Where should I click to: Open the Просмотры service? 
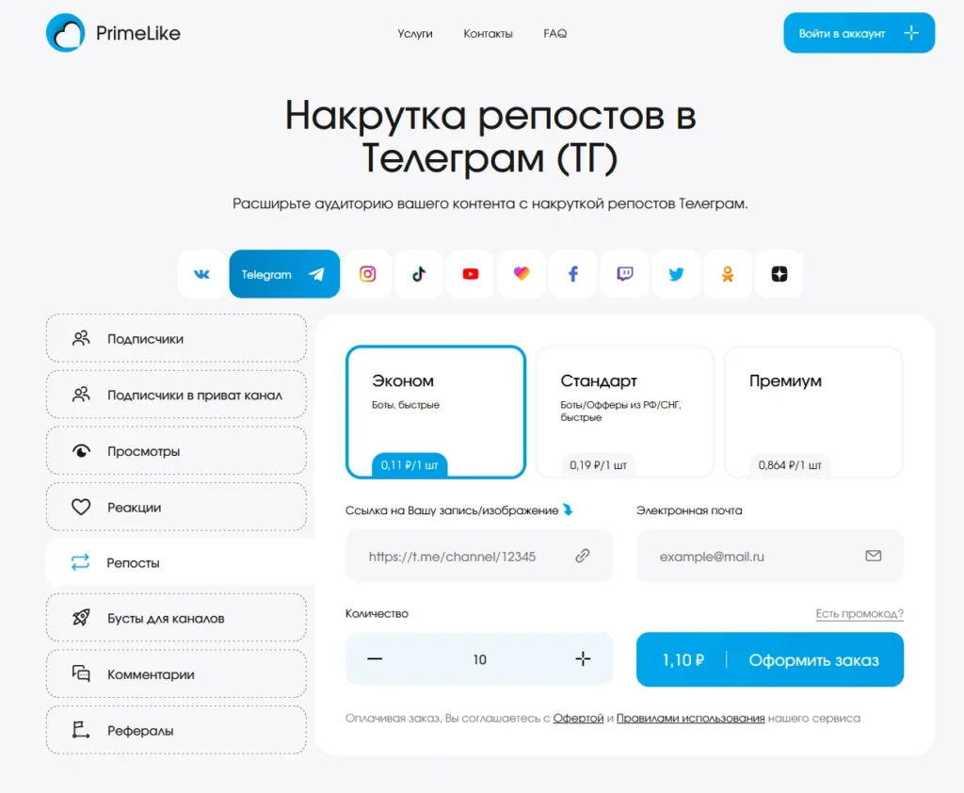176,451
